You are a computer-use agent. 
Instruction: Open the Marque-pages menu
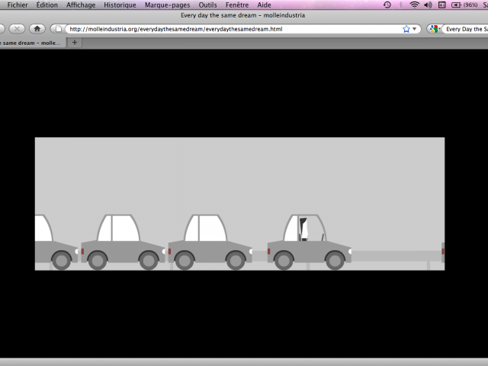167,5
